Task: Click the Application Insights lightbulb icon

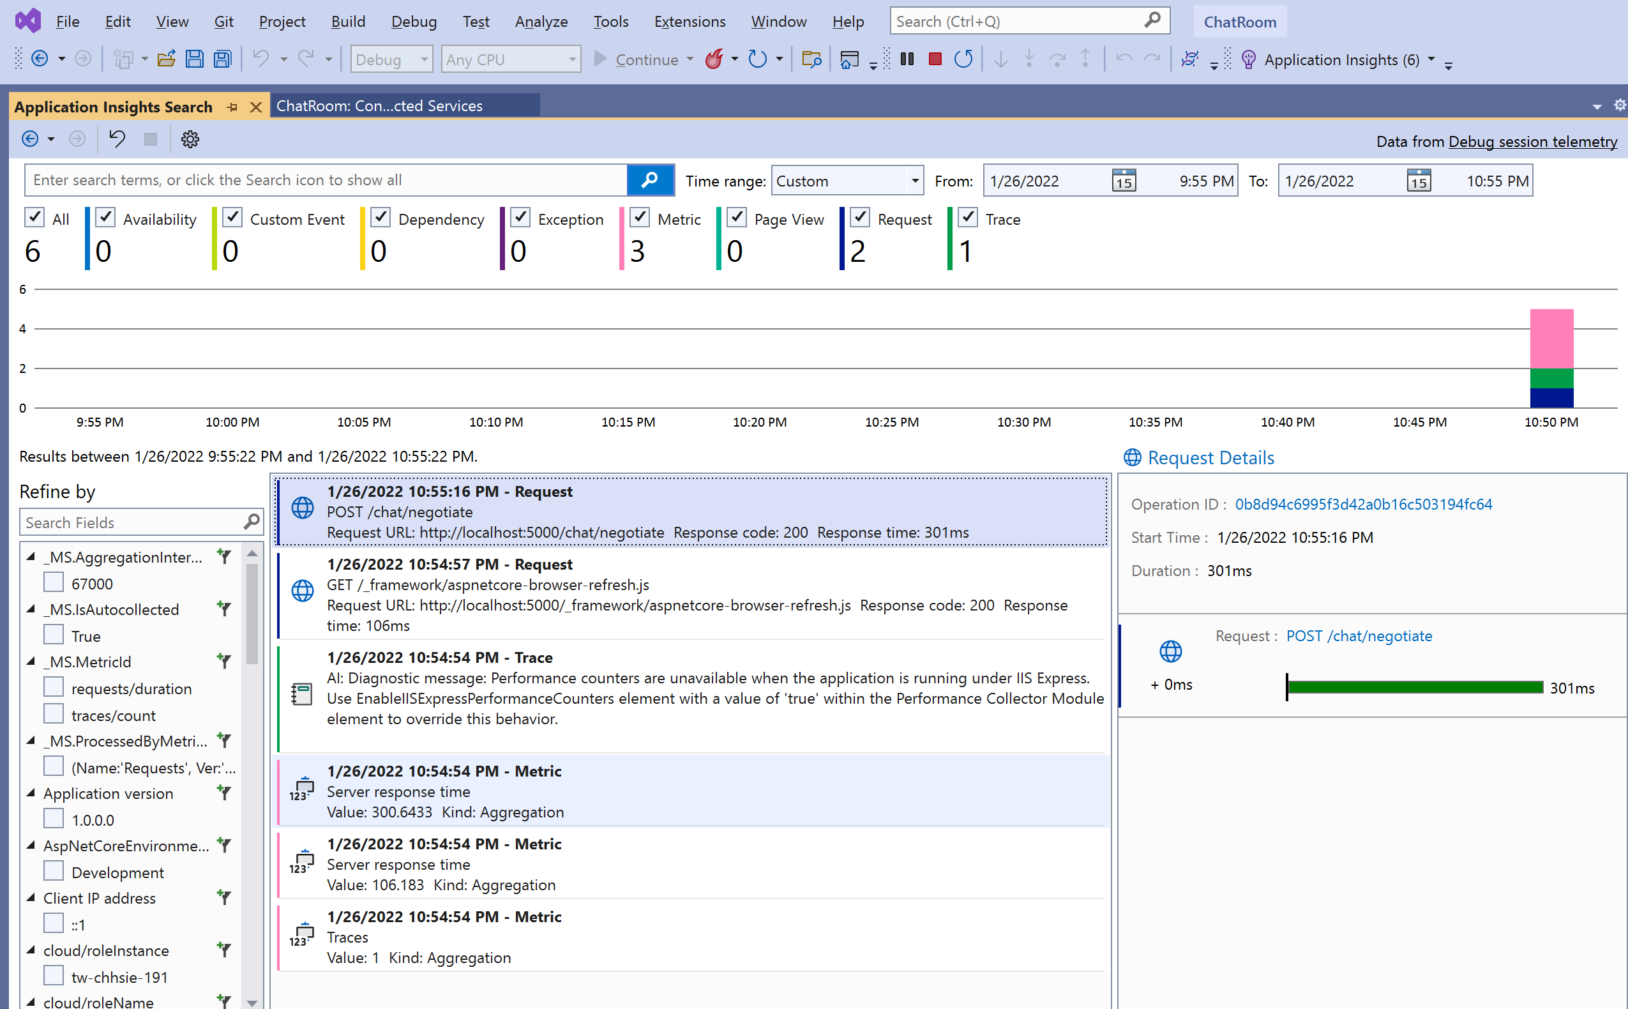Action: (x=1249, y=59)
